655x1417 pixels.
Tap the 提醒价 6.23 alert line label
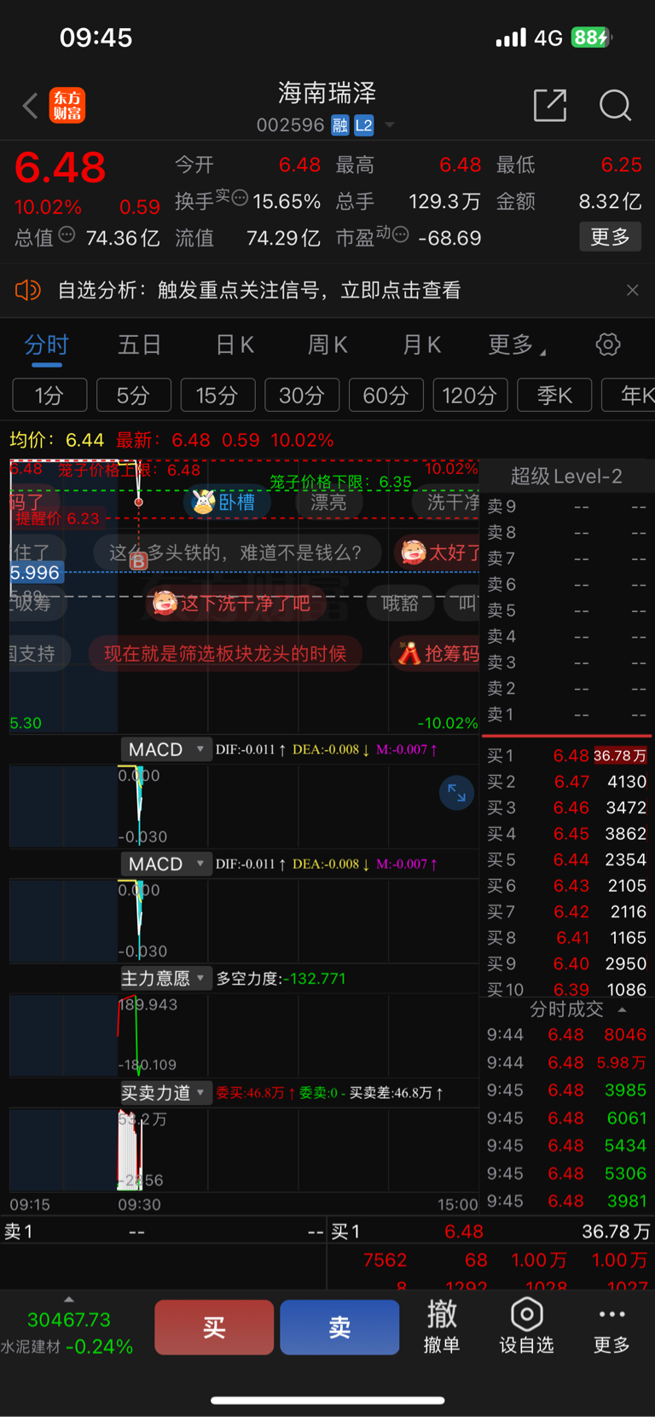[x=57, y=518]
